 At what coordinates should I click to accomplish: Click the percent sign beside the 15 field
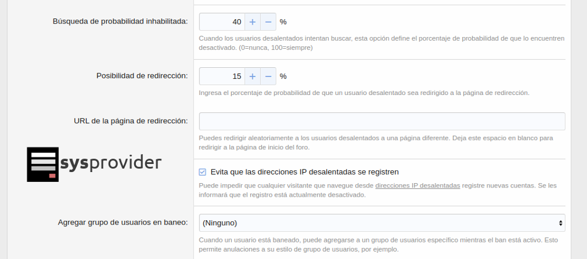tap(283, 76)
